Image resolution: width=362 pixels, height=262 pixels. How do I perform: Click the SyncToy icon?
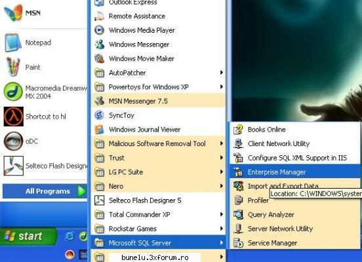[x=100, y=115]
